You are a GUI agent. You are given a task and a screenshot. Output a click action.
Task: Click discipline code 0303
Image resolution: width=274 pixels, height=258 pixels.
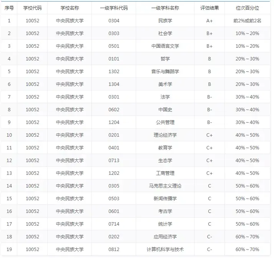click(114, 33)
